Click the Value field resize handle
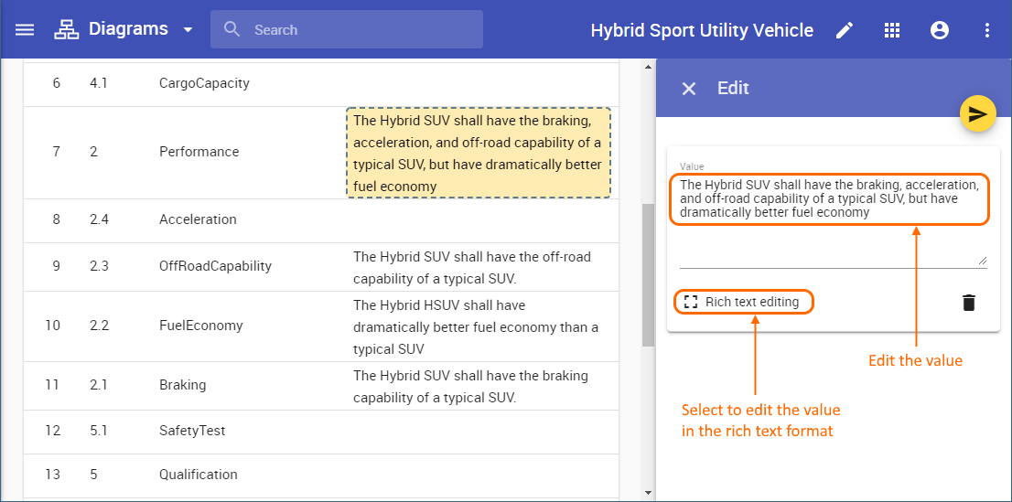Image resolution: width=1012 pixels, height=502 pixels. (x=983, y=262)
